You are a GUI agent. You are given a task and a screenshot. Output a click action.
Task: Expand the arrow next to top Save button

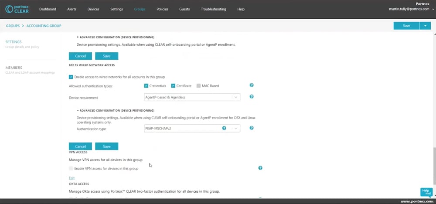tap(425, 26)
